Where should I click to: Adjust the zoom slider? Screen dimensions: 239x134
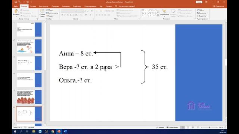(209, 127)
